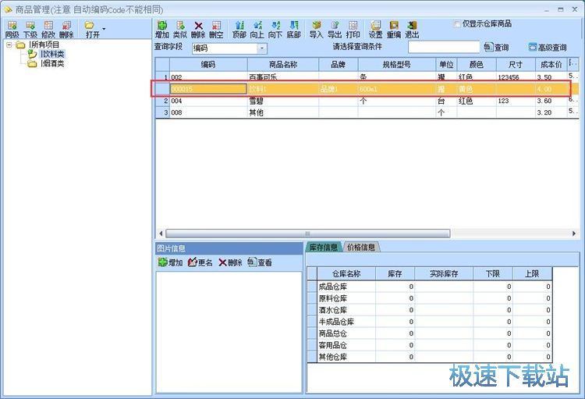Click the 更名 rename picture icon
The height and width of the screenshot is (399, 585).
pos(200,262)
